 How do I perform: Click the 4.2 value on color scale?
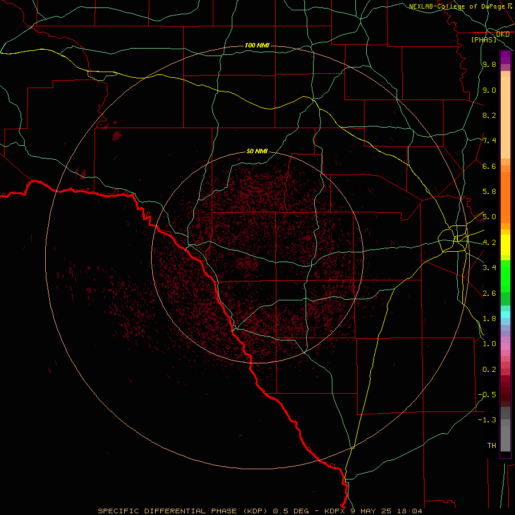pyautogui.click(x=489, y=243)
